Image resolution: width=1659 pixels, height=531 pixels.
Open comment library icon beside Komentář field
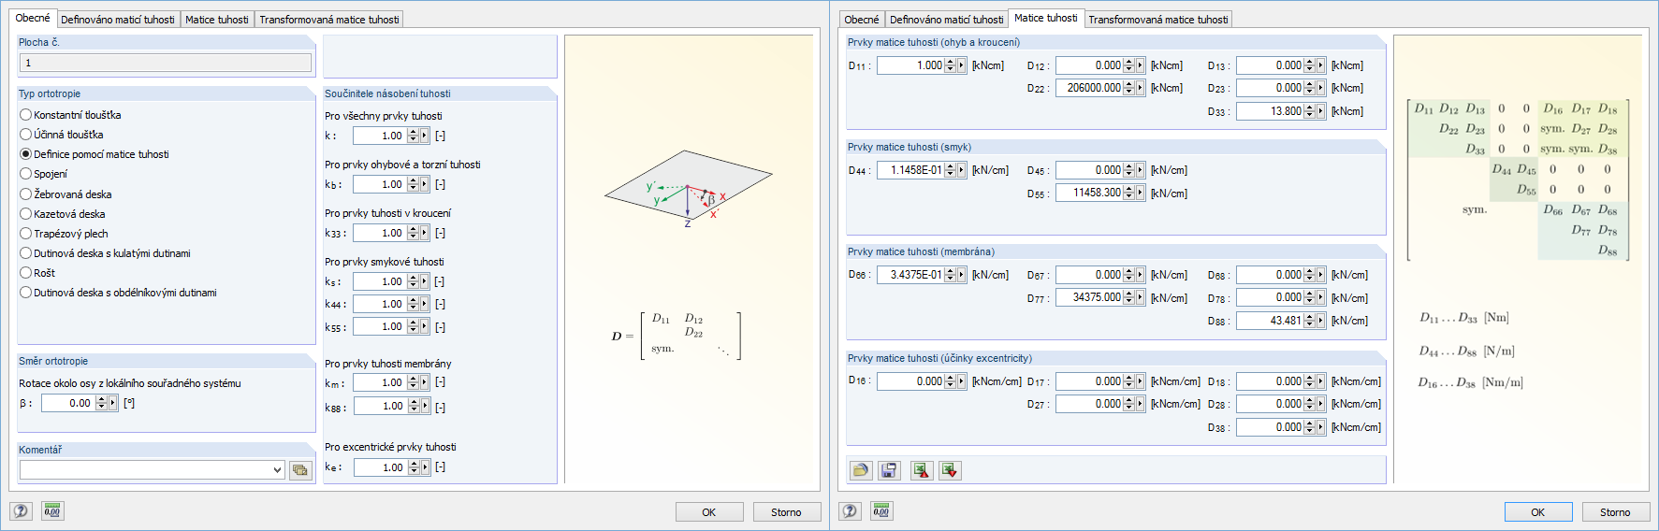299,470
